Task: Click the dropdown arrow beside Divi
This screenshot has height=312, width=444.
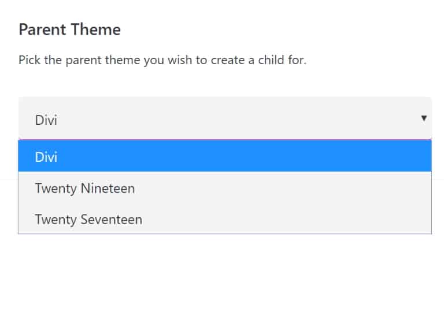Action: tap(424, 118)
